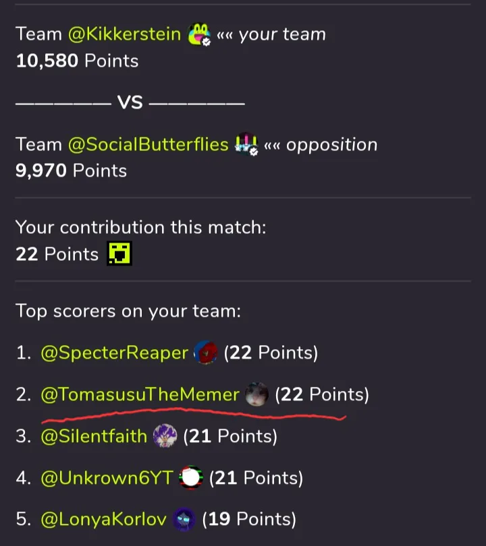Image resolution: width=486 pixels, height=546 pixels.
Task: Click the VS divider text
Action: [130, 102]
